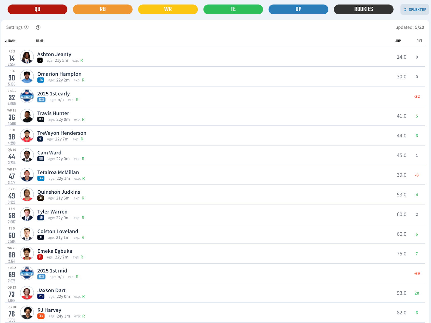
Task: Open RJ Harvey's headshot photo
Action: [27, 313]
